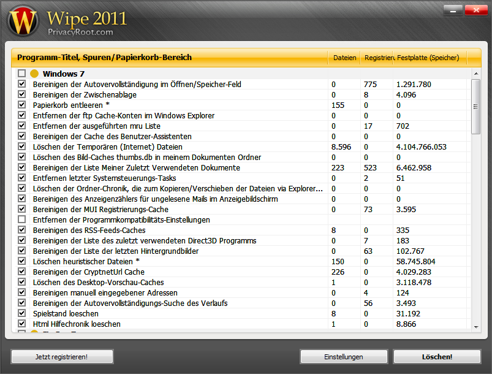Uncheck the Papierkorb entleeren checkbox

[x=21, y=105]
